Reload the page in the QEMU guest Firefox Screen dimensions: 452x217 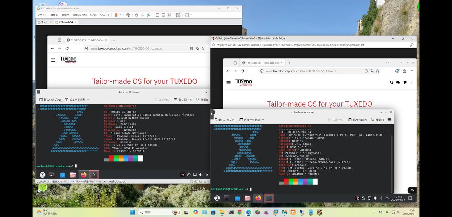(243, 71)
